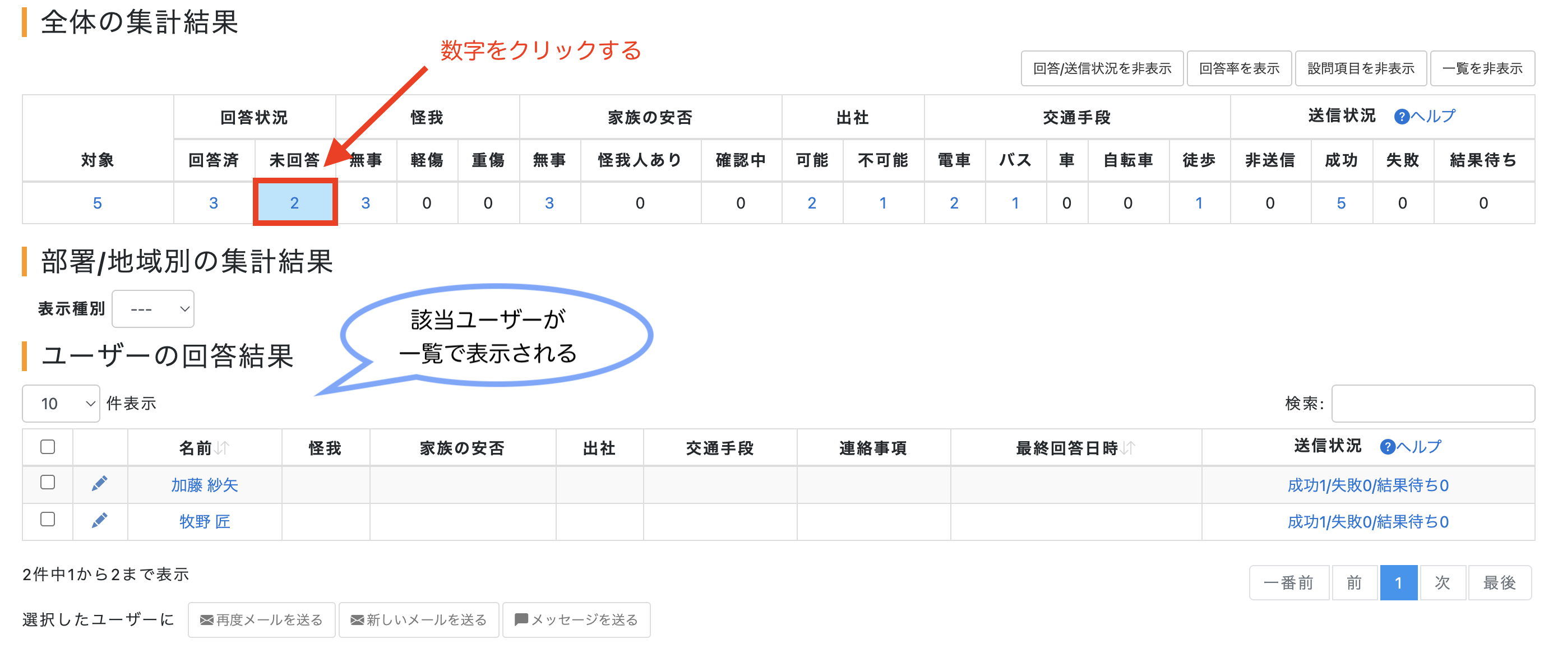This screenshot has width=1544, height=648.
Task: Click the 次 pagination button
Action: [x=1442, y=582]
